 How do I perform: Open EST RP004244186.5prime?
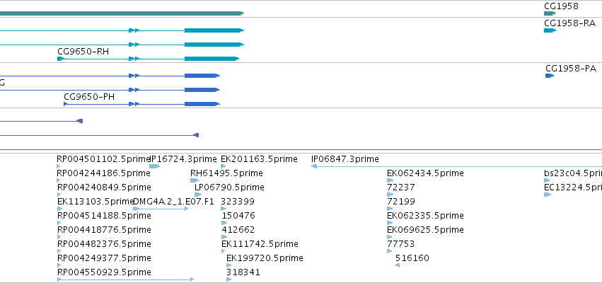click(x=104, y=173)
